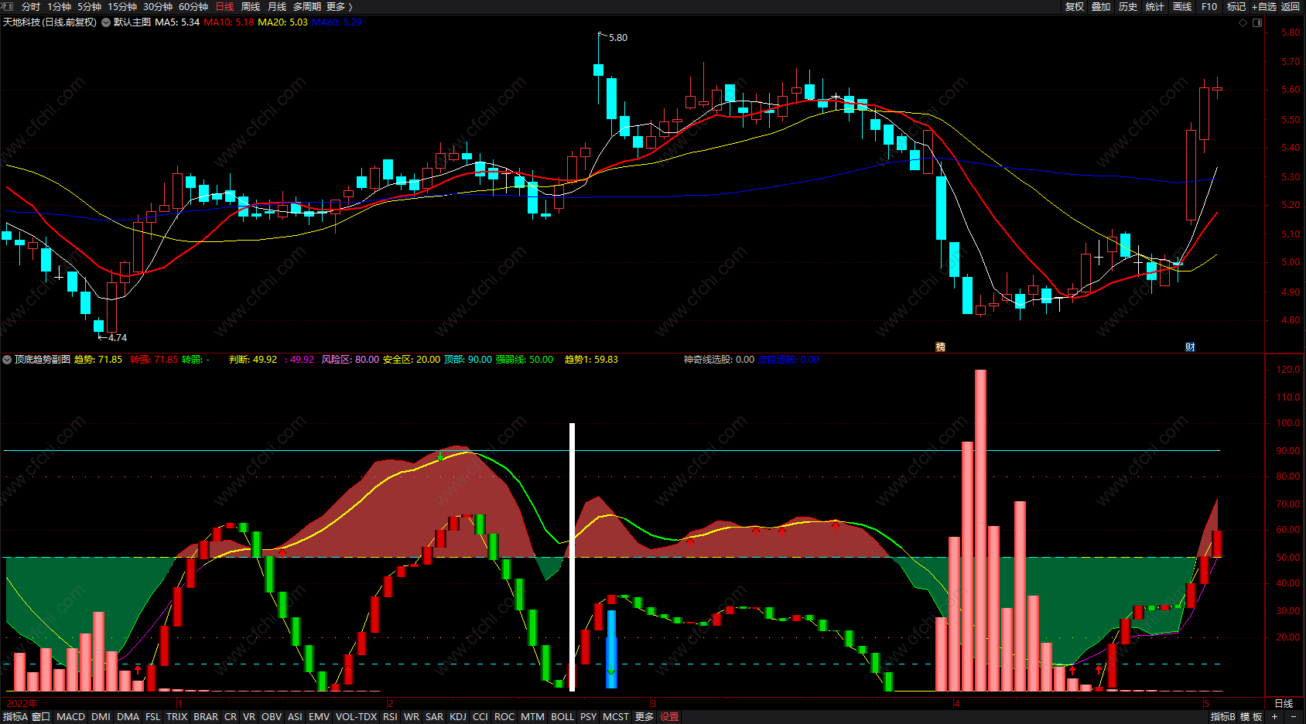The image size is (1306, 724).
Task: Select the MTM indicator
Action: coord(532,717)
